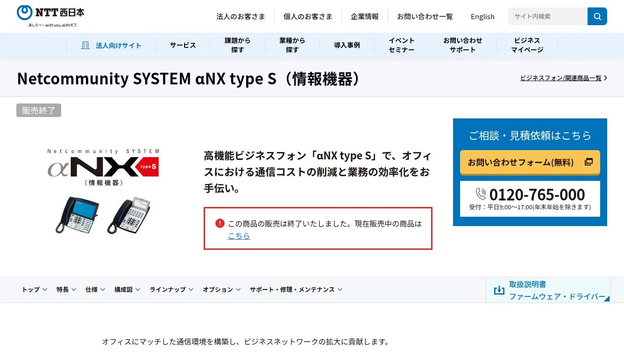
Task: Open ビジネス マイページ menu
Action: (527, 45)
